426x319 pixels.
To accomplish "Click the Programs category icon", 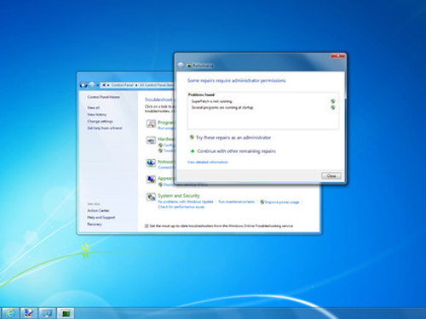I will (151, 123).
